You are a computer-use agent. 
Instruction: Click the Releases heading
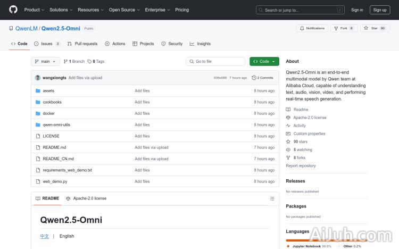(x=295, y=181)
